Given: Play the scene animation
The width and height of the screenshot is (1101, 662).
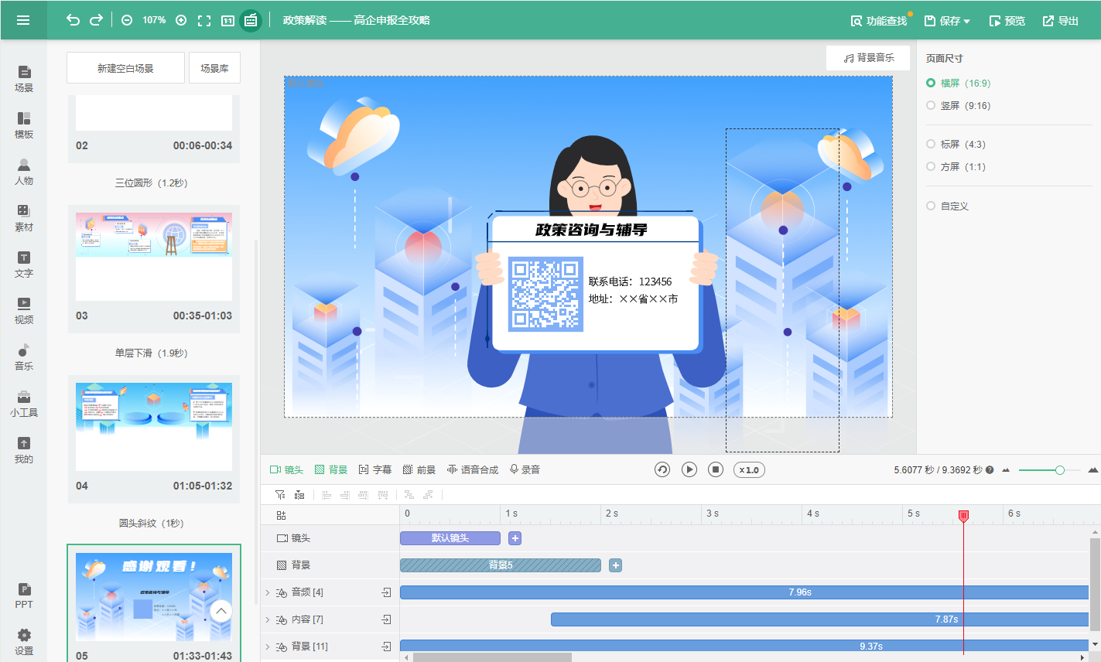Looking at the screenshot, I should (689, 469).
